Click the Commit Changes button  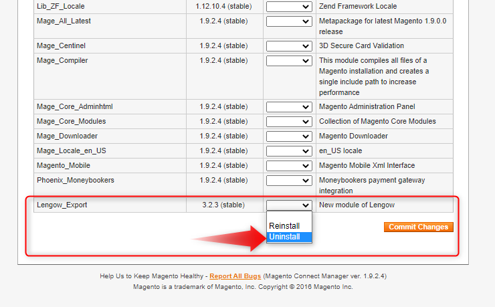coord(419,227)
